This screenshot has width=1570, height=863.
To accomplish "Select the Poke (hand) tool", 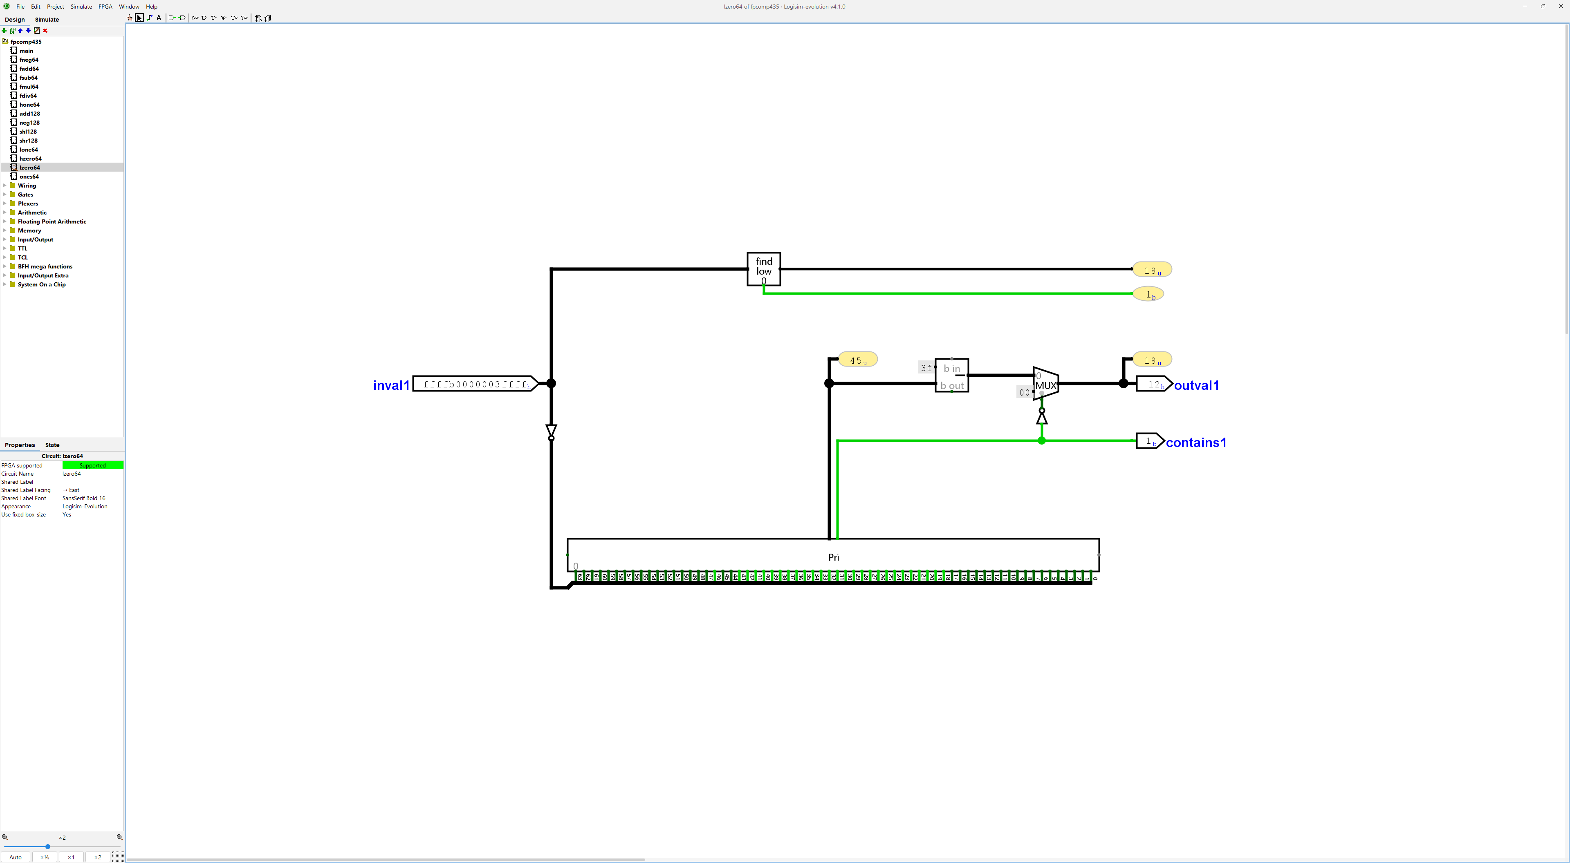I will pyautogui.click(x=129, y=18).
